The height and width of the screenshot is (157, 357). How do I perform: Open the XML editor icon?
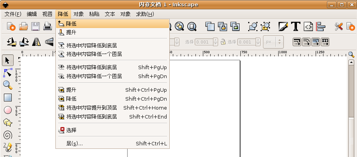(308, 26)
